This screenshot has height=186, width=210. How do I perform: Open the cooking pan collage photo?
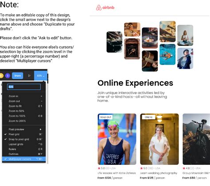tap(114, 42)
